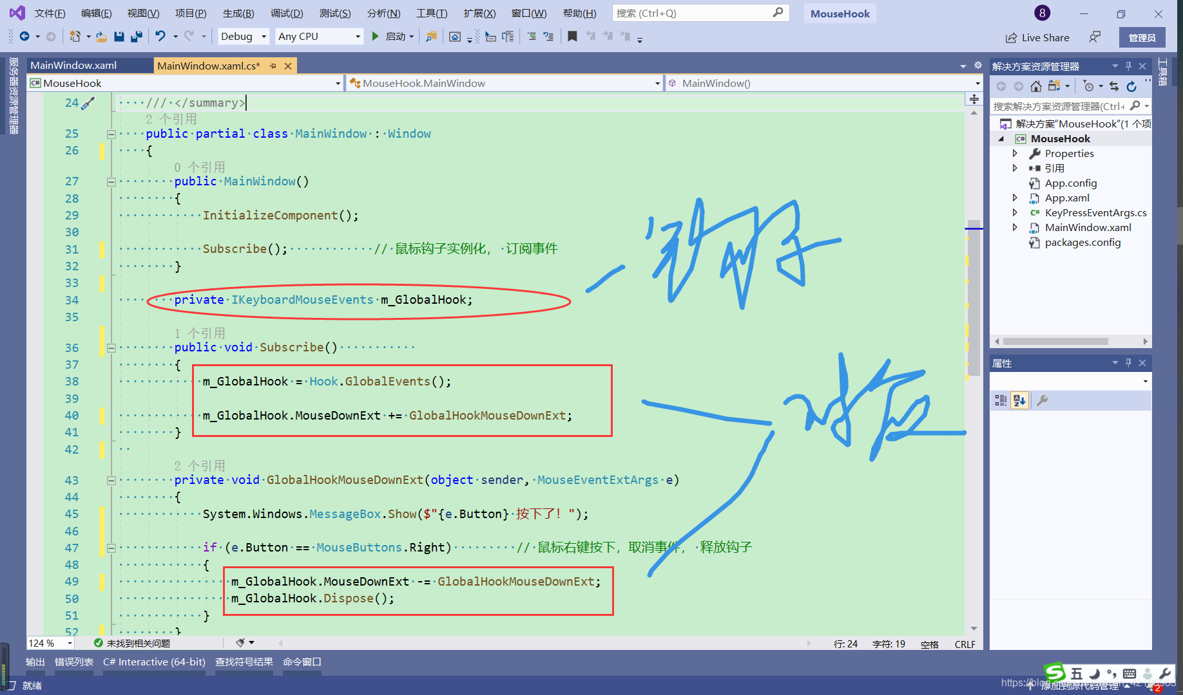Open the 编辑(E) menu
1183x695 pixels.
(x=97, y=14)
